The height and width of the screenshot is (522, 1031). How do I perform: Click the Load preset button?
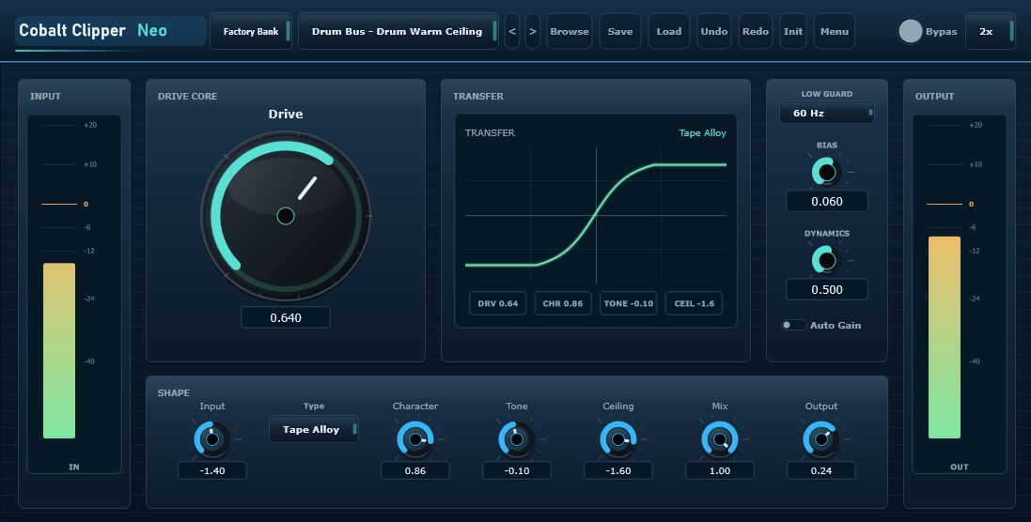[x=669, y=31]
